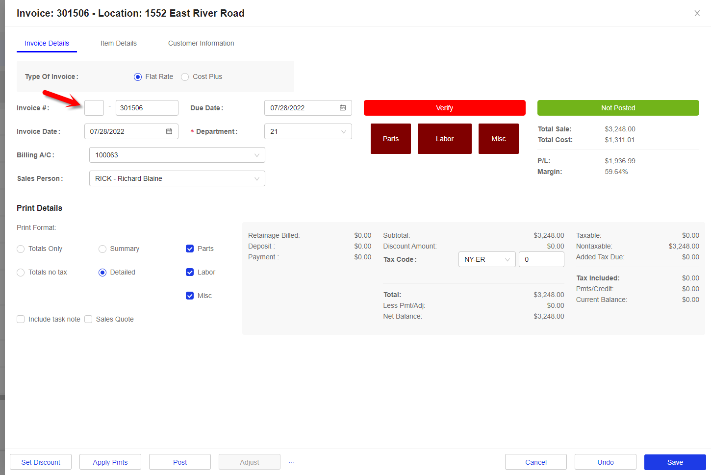This screenshot has height=475, width=711.
Task: Switch to the Item Details tab
Action: (119, 43)
